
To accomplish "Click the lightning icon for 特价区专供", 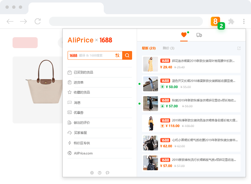I will [x=69, y=143].
